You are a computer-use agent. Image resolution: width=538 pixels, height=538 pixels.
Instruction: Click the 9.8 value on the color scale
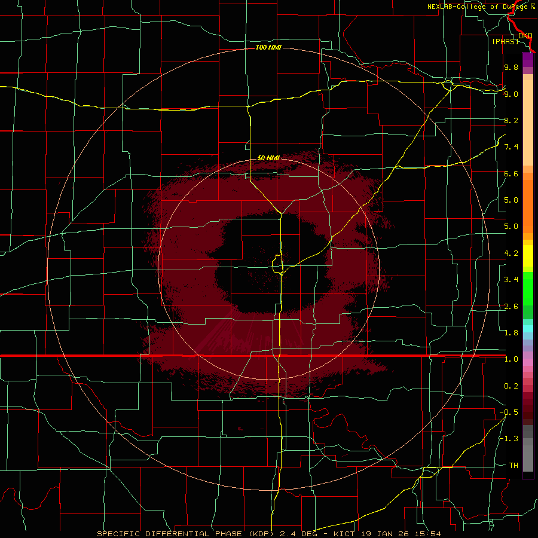point(511,67)
